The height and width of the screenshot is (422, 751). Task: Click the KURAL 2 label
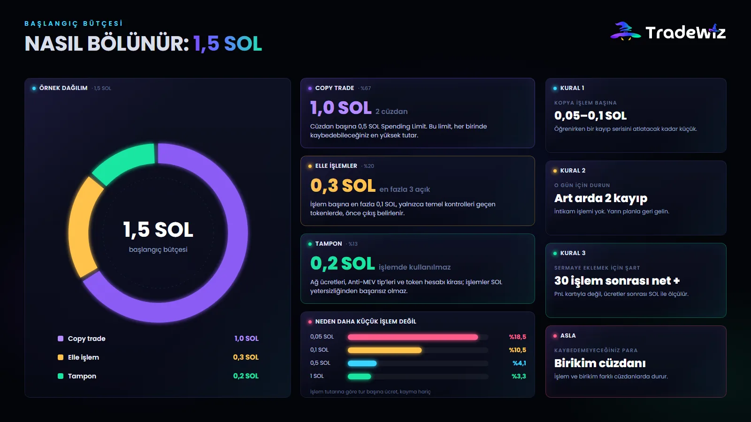coord(573,171)
